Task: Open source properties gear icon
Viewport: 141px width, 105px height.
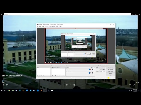Action: [x=56, y=76]
